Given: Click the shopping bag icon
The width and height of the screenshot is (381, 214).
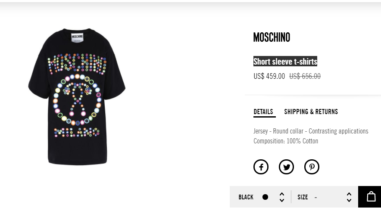Looking at the screenshot, I should coord(371,197).
